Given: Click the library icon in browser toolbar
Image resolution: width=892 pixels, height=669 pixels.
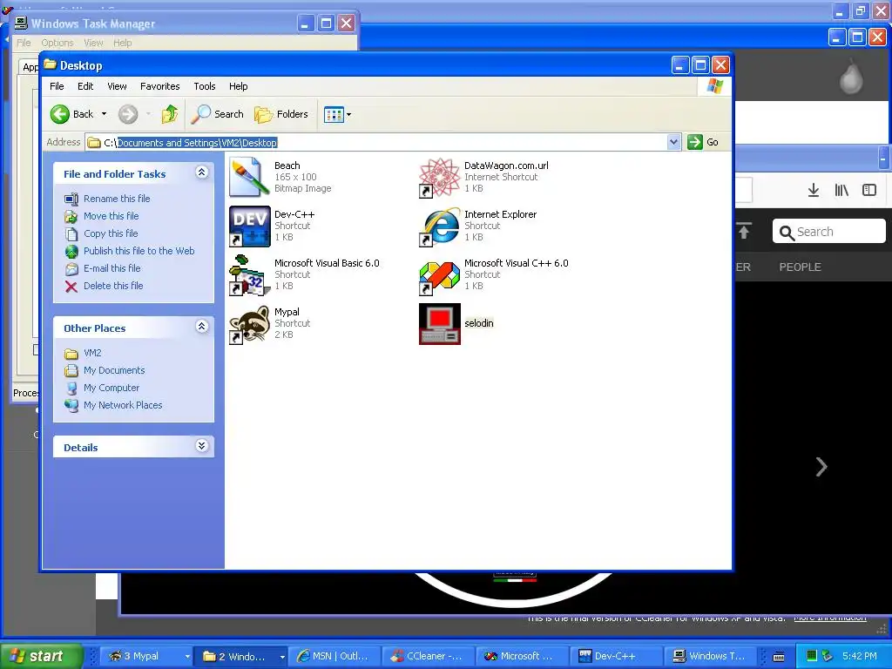Looking at the screenshot, I should click(x=841, y=190).
